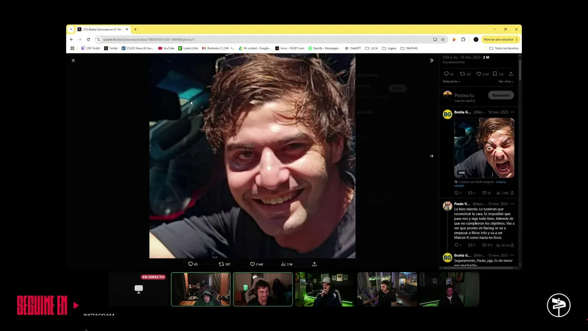Open the Spotify bookmark
The height and width of the screenshot is (331, 588).
pyautogui.click(x=324, y=48)
